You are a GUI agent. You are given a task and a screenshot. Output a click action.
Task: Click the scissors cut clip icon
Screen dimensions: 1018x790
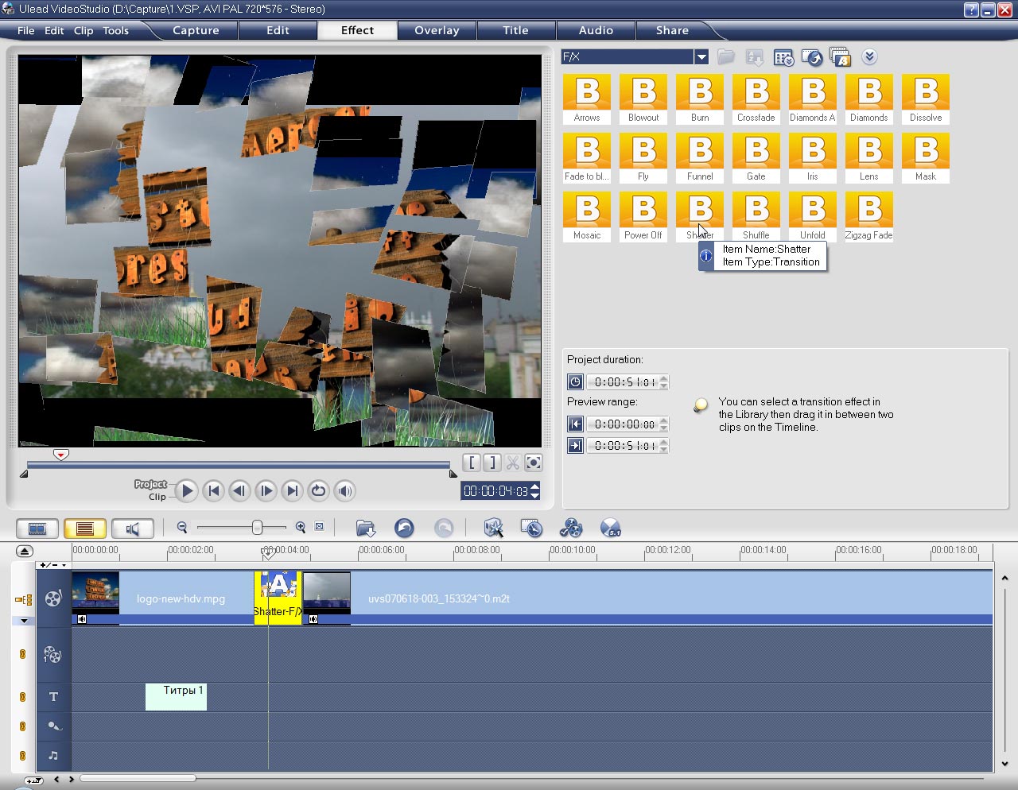pos(513,463)
